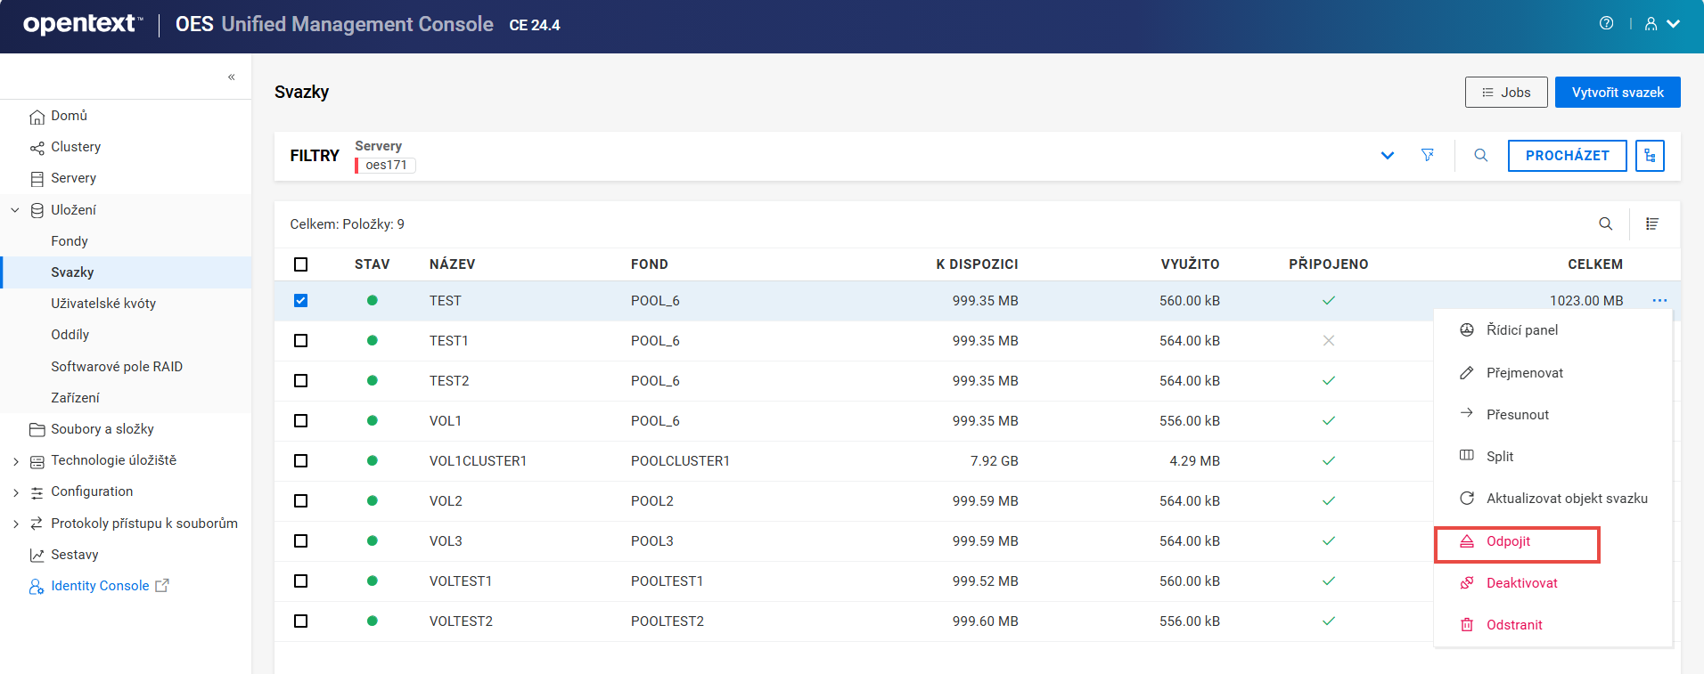Open the user account dropdown menu
Image resolution: width=1704 pixels, height=674 pixels.
(x=1662, y=24)
